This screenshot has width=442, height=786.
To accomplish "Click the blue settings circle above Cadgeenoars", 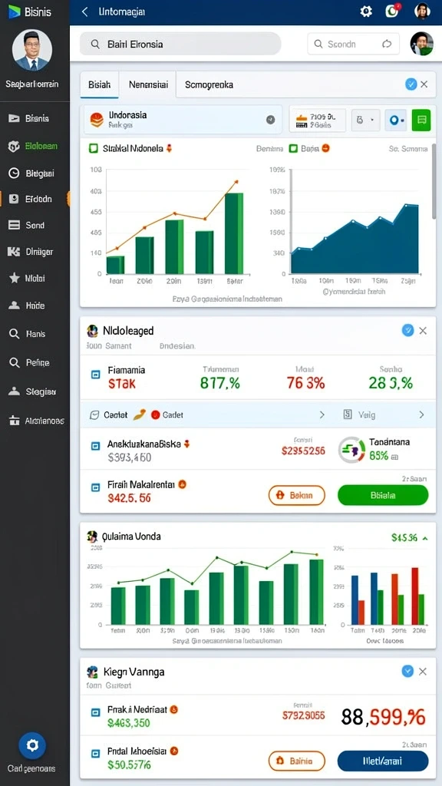I will pos(32,746).
